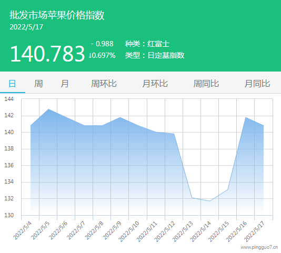Open the 月 monthly tab
Screen dimensions: 281x253
tap(65, 84)
